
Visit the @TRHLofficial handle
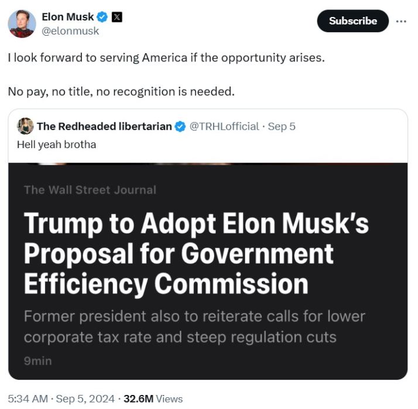point(224,126)
